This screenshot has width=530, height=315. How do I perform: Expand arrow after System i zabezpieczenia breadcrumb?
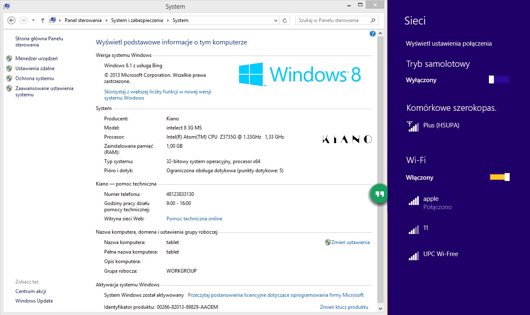click(168, 20)
